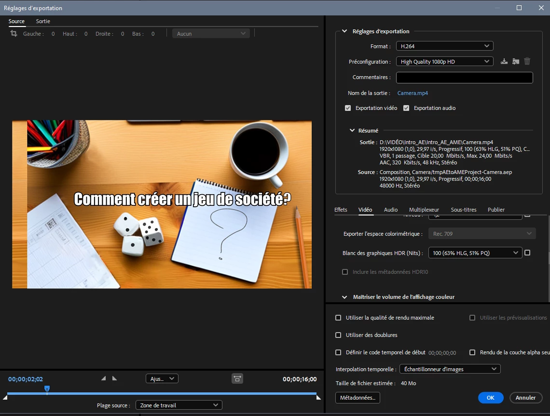Uncheck Exportation audio
The height and width of the screenshot is (416, 550).
coord(406,108)
